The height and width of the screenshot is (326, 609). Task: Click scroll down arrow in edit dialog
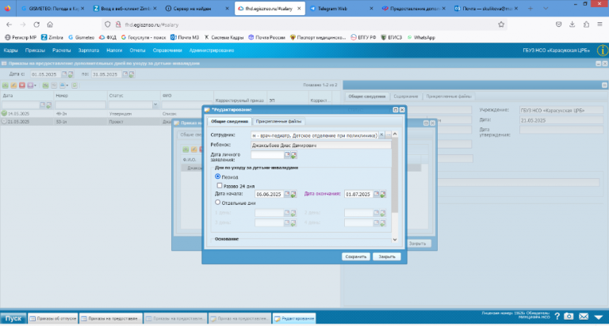click(395, 240)
